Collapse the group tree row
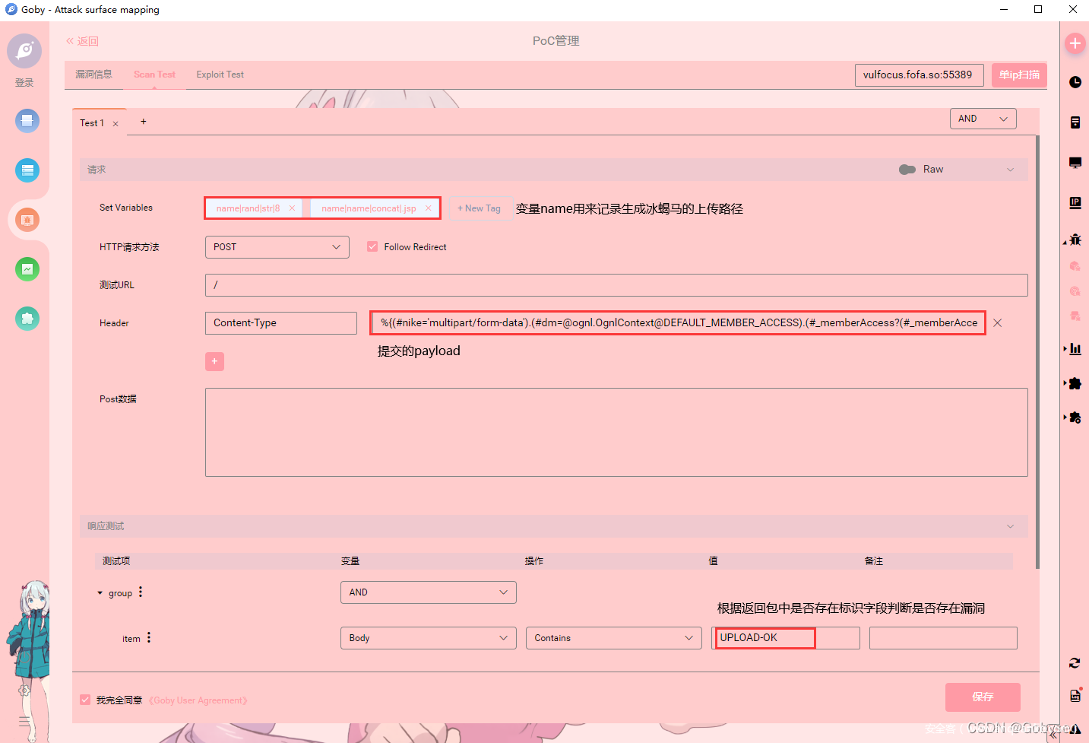Image resolution: width=1089 pixels, height=743 pixels. click(100, 593)
